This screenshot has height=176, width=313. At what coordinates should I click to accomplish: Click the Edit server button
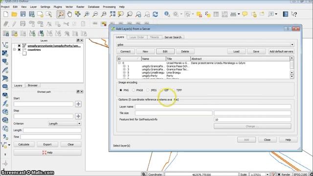165,51
